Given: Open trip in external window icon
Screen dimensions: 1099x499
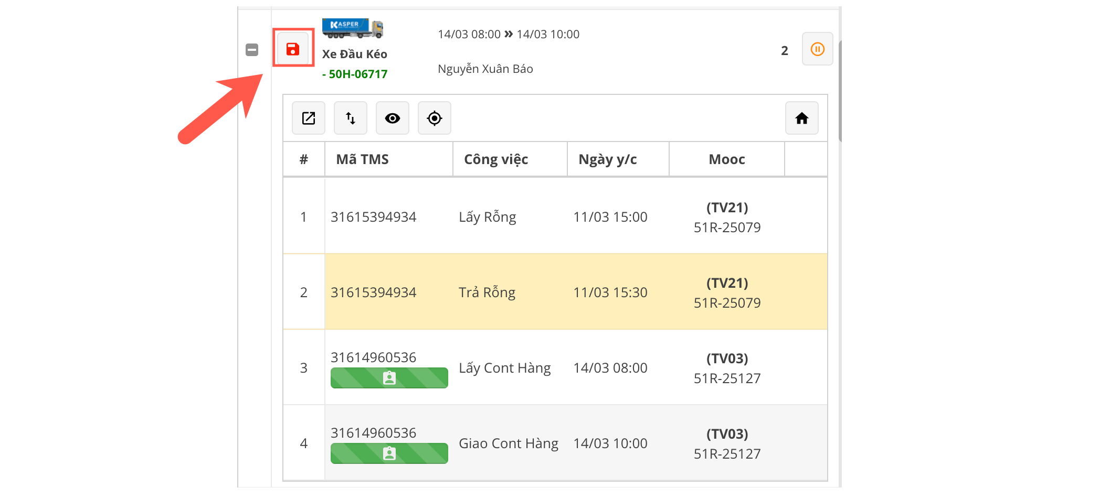Looking at the screenshot, I should click(309, 118).
